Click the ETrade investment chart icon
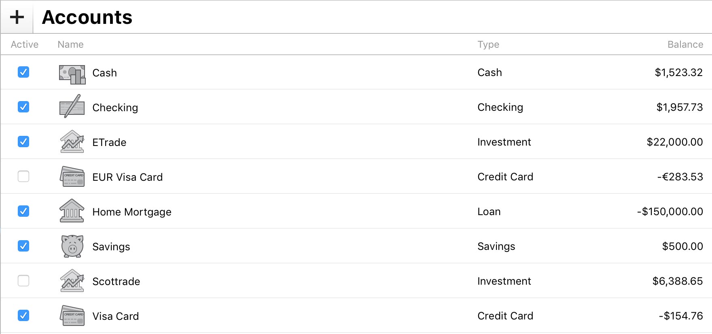The image size is (712, 334). (x=72, y=142)
